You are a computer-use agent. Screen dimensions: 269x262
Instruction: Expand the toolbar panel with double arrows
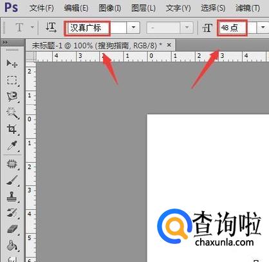(x=5, y=42)
